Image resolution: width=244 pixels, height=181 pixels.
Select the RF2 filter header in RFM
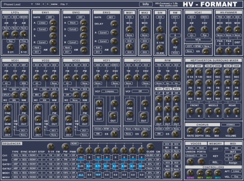168,89
